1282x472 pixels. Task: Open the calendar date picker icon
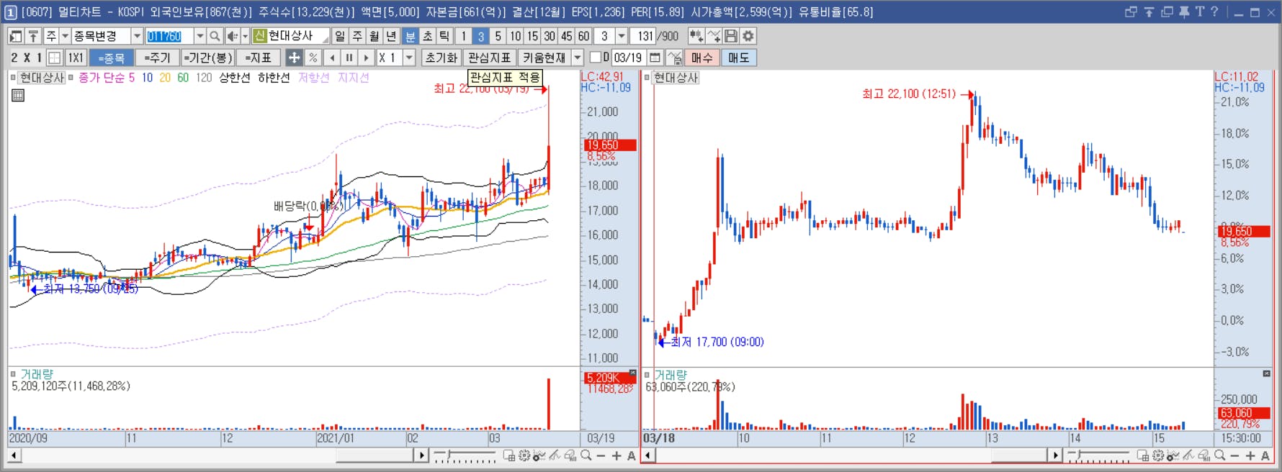click(x=655, y=58)
